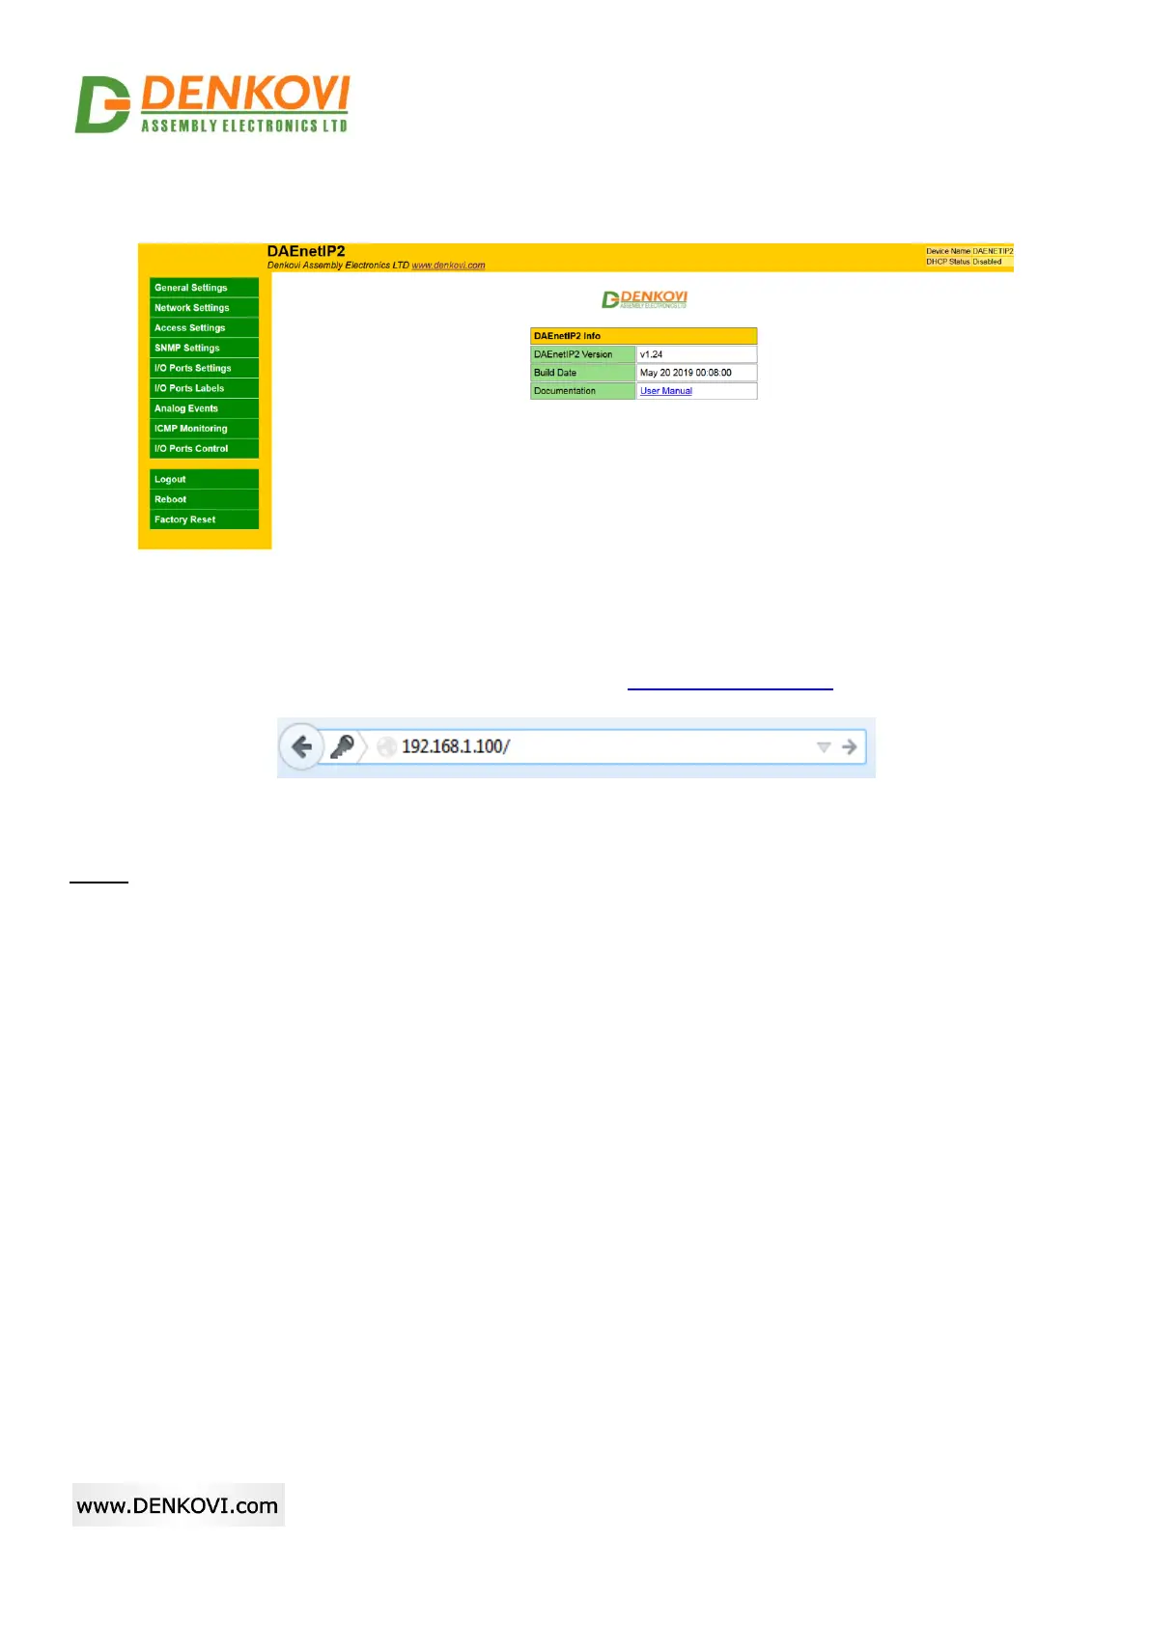
Task: Select I/O Ports Settings
Action: (x=204, y=368)
